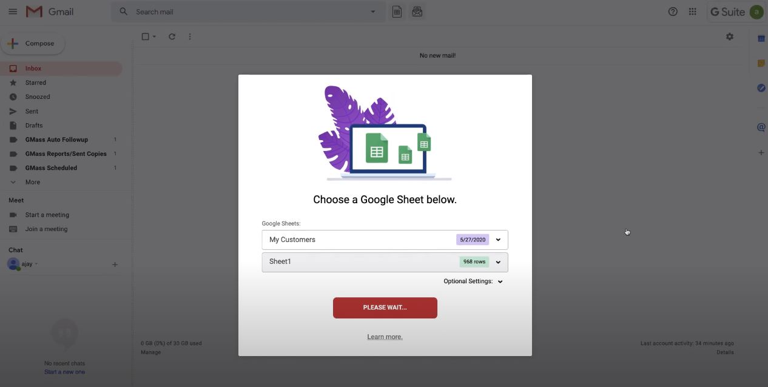768x387 pixels.
Task: Open the More options three-dot menu
Action: pyautogui.click(x=190, y=36)
